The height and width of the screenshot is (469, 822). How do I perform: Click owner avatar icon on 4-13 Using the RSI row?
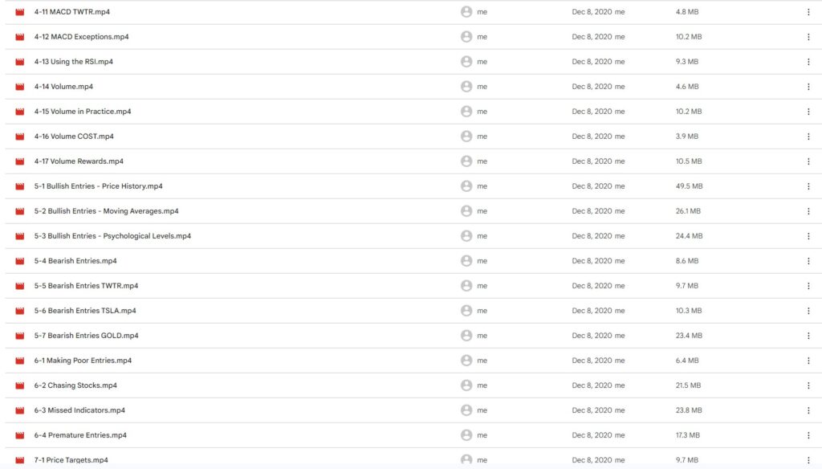(466, 62)
